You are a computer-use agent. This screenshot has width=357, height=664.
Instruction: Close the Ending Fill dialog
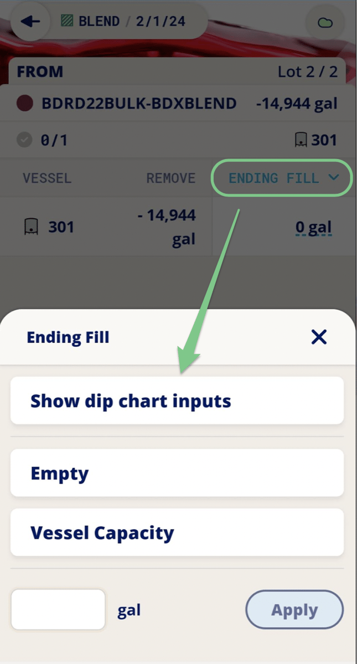click(x=318, y=337)
